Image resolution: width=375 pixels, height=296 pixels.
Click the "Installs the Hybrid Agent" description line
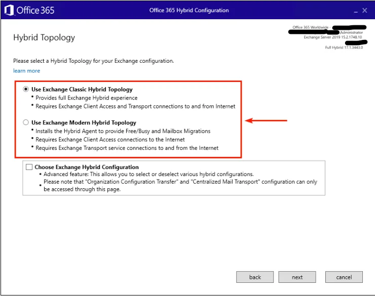point(123,131)
